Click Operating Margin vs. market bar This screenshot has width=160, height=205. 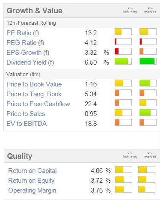147,189
